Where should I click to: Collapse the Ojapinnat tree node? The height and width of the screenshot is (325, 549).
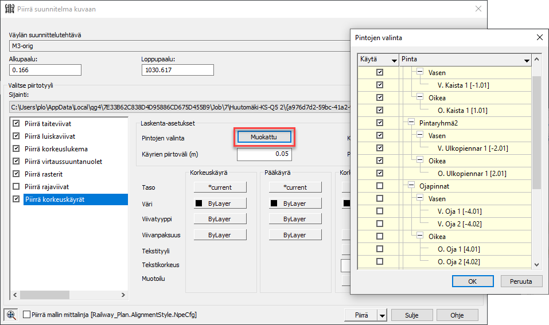pyautogui.click(x=411, y=185)
